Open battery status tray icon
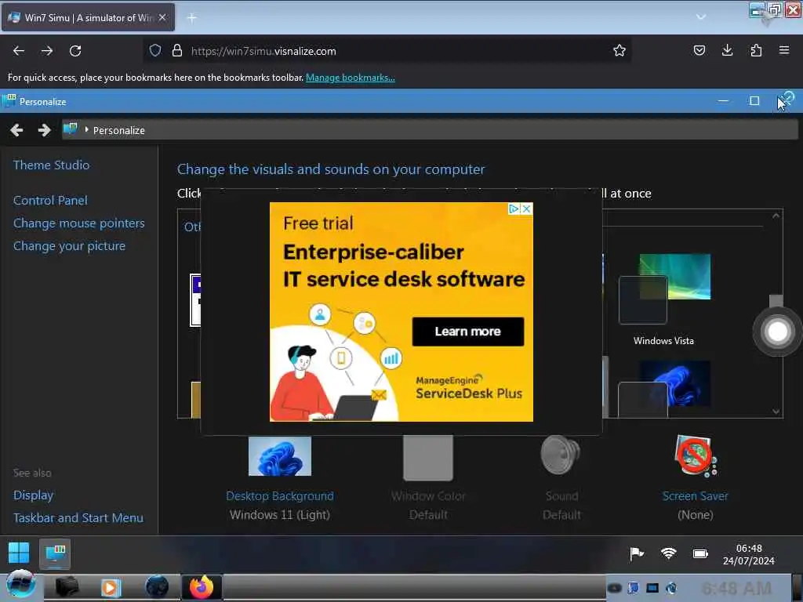Image resolution: width=803 pixels, height=602 pixels. pyautogui.click(x=700, y=553)
